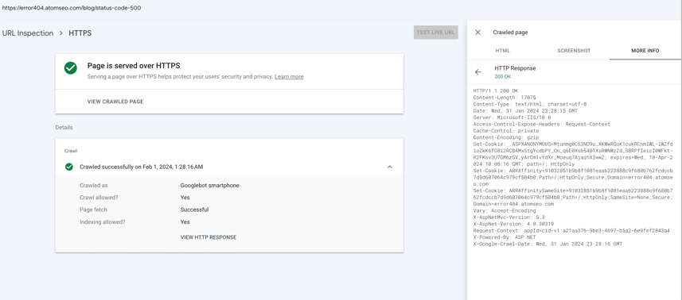Viewport: 682px width, 300px height.
Task: Click the green check next to Page is served over HTTPS
Action: pyautogui.click(x=71, y=68)
